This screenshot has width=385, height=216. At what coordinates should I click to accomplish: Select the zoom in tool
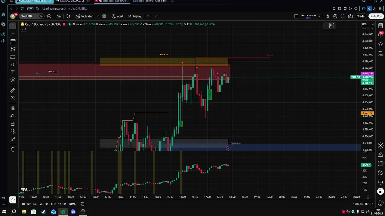(x=13, y=98)
